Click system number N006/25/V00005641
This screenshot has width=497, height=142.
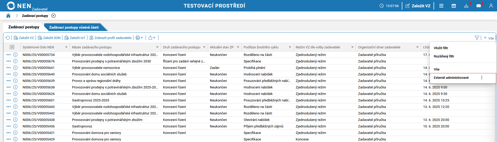coord(38,68)
